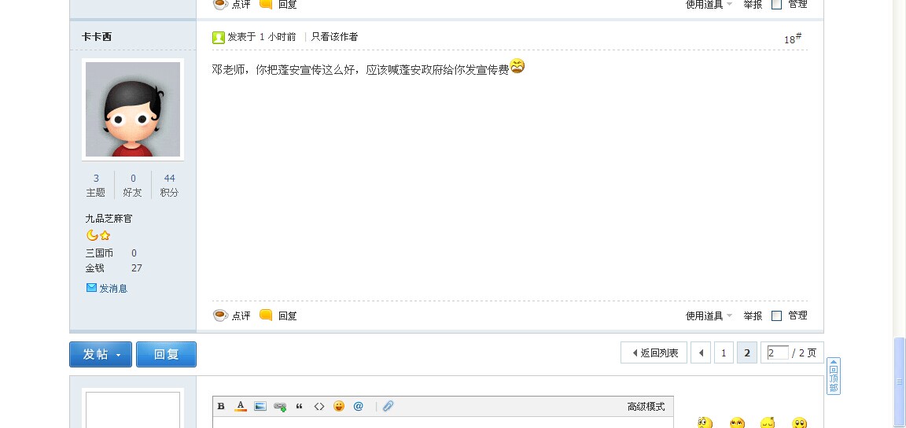Expand the 使用道具 dropdown below post 18

[x=709, y=315]
